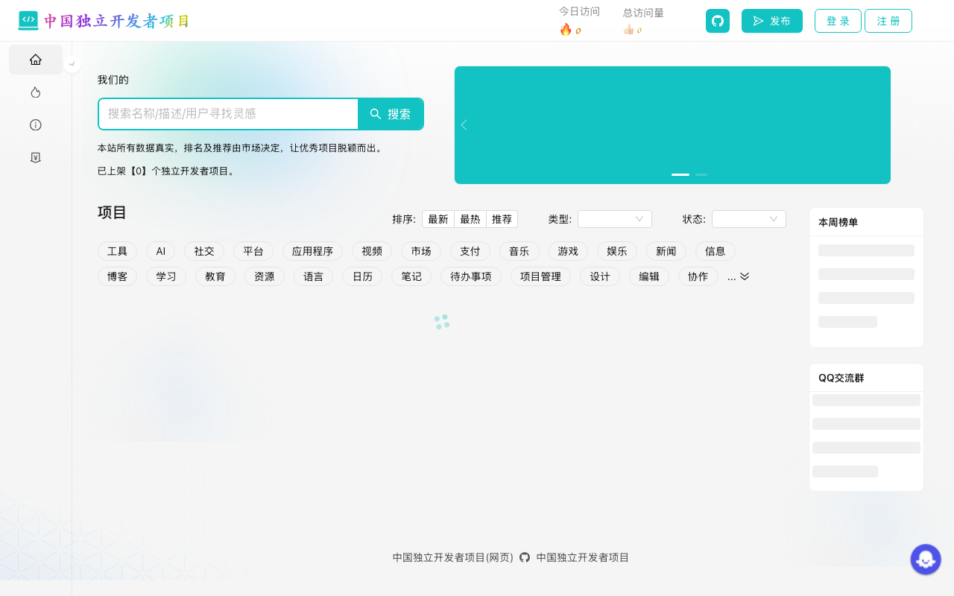Click the 发布 publish button
The width and height of the screenshot is (954, 596).
[772, 21]
